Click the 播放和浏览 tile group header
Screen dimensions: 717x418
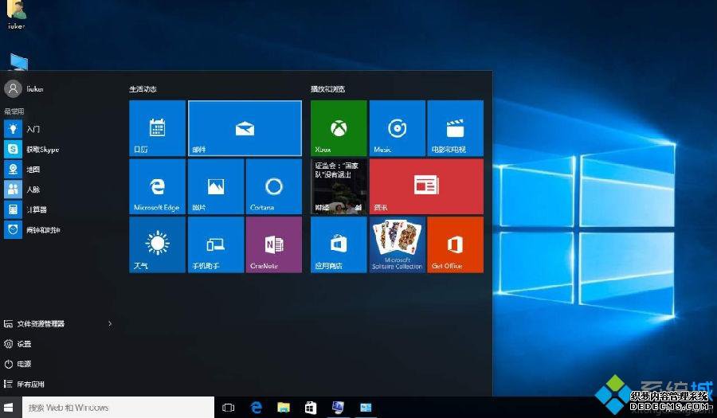[x=327, y=89]
